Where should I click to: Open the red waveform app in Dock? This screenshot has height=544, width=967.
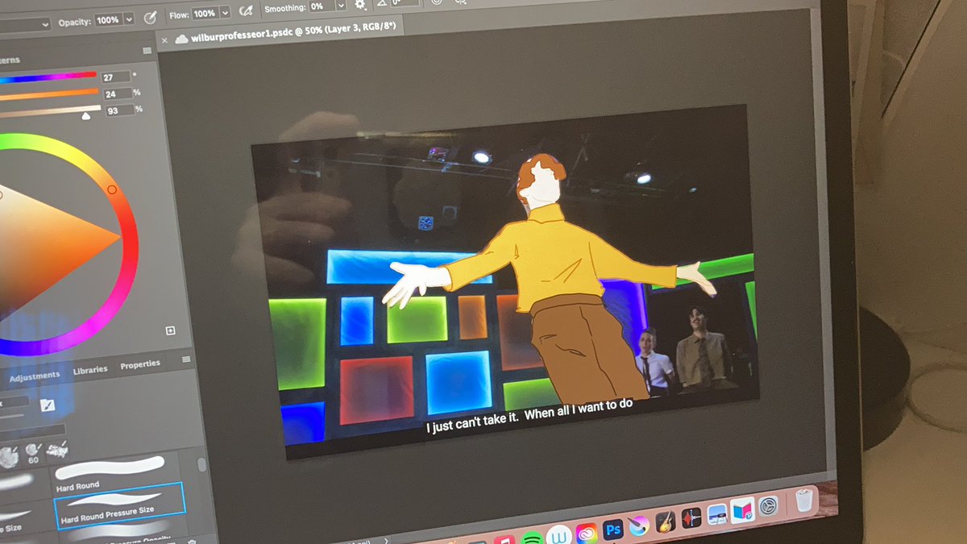pos(691,518)
